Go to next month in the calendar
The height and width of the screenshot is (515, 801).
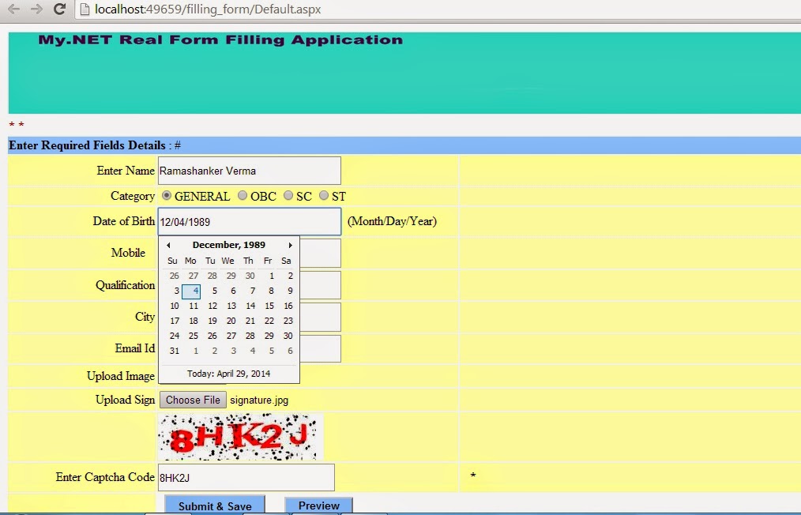pos(290,245)
